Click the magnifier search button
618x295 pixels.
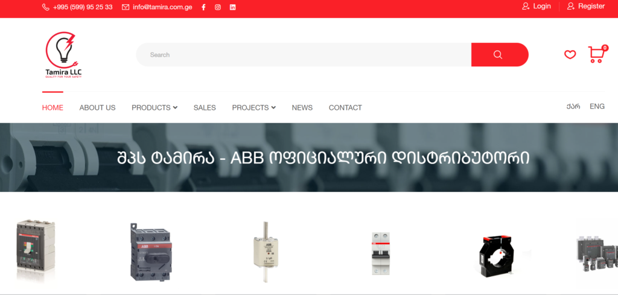click(499, 55)
